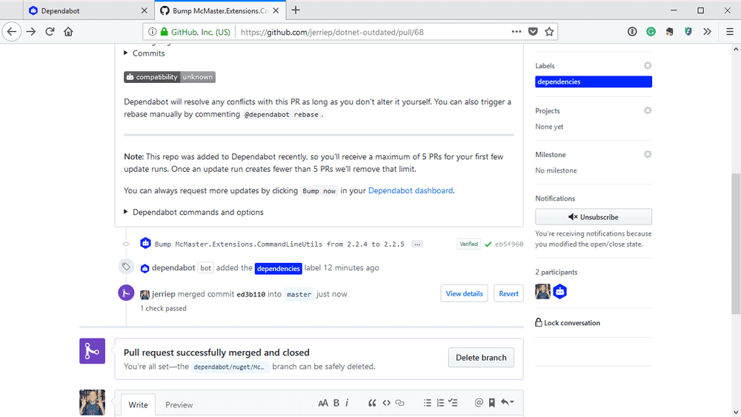The width and height of the screenshot is (741, 417).
Task: Add a numbered list to comment
Action: tap(440, 403)
